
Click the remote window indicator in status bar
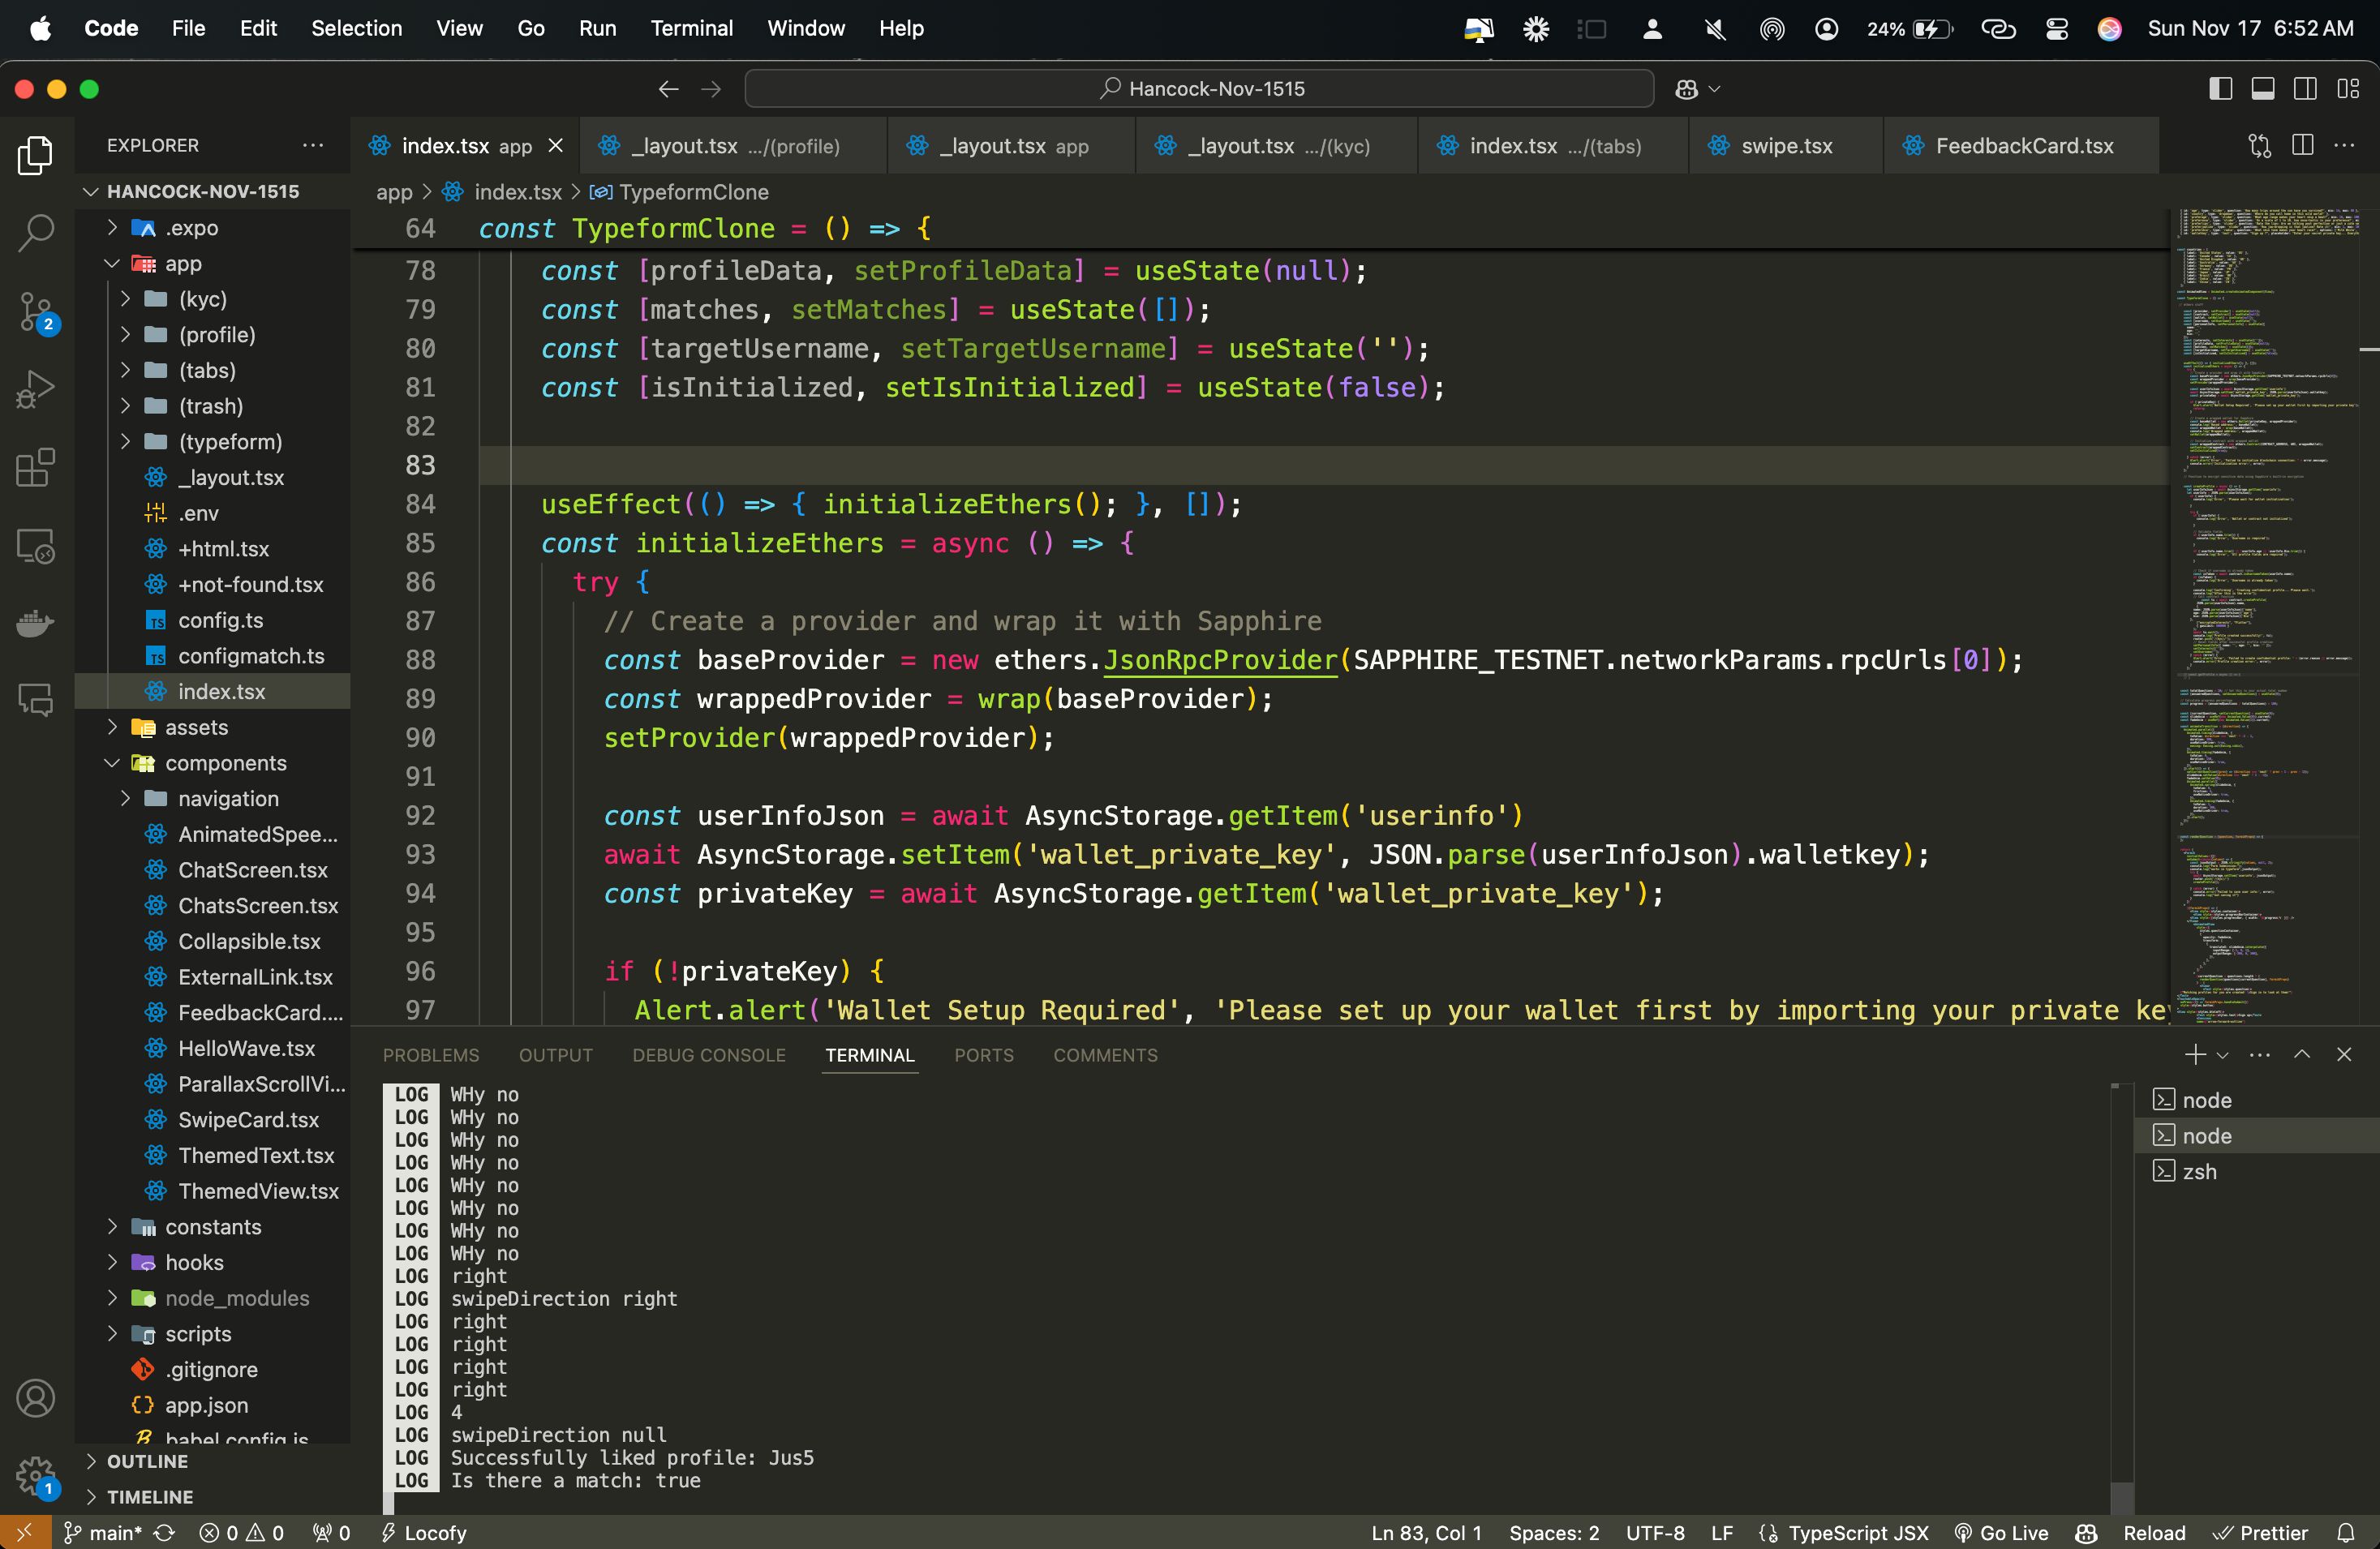pos(25,1532)
